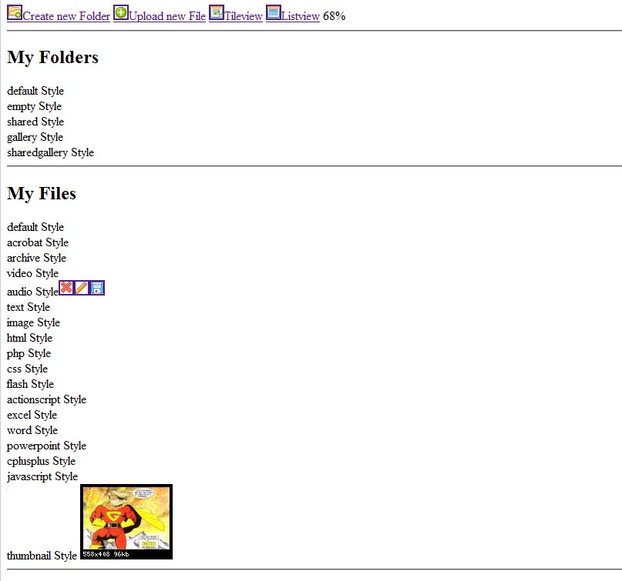Edit audio Style with pencil icon
Image resolution: width=622 pixels, height=581 pixels.
(x=82, y=288)
